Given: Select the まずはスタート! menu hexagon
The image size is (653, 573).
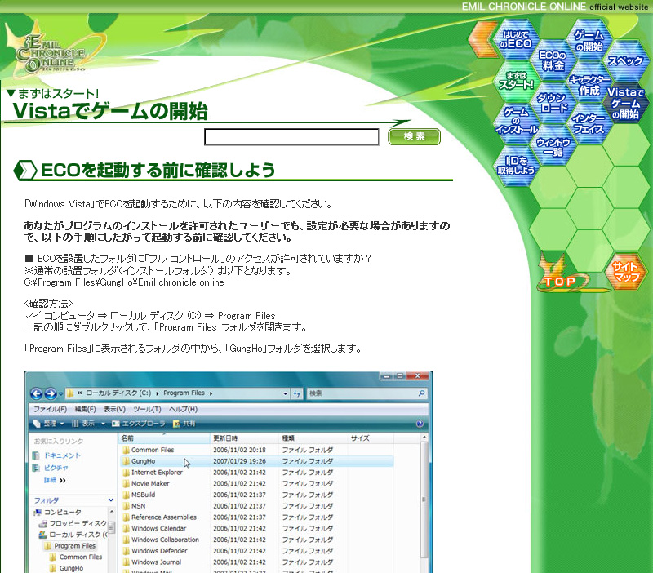Looking at the screenshot, I should coord(517,80).
